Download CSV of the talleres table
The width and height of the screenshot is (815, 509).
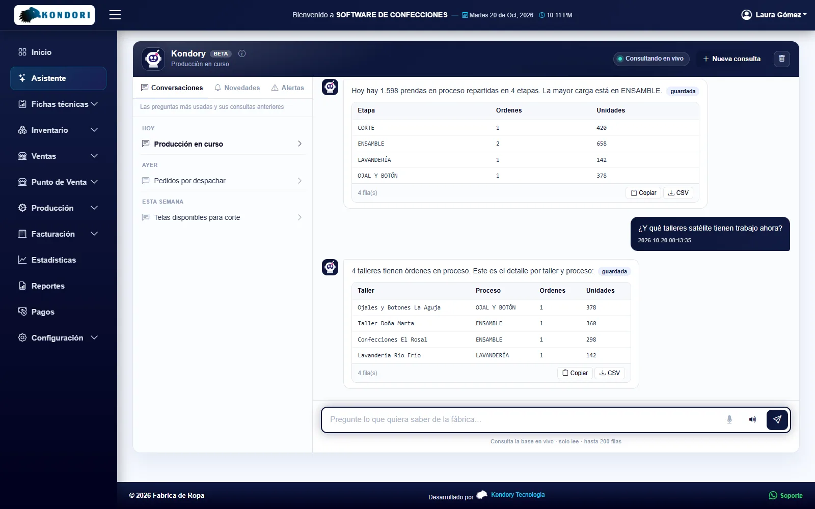(x=610, y=373)
